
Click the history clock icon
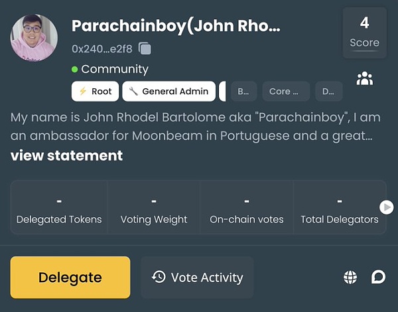click(x=159, y=277)
